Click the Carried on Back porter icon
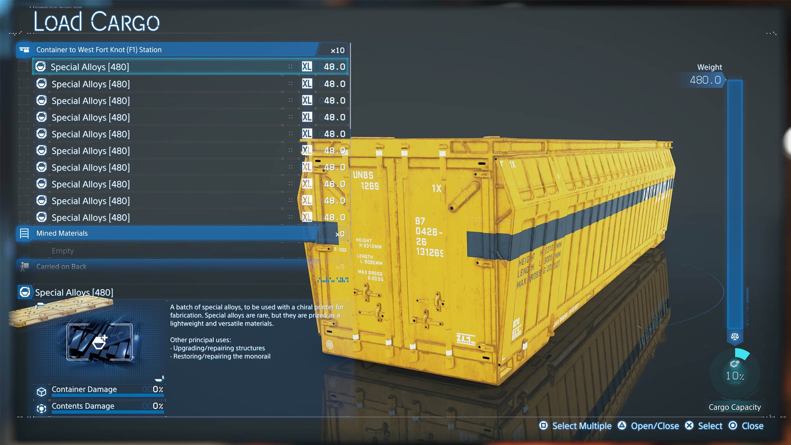Screen dimensions: 791x445 tap(24, 267)
